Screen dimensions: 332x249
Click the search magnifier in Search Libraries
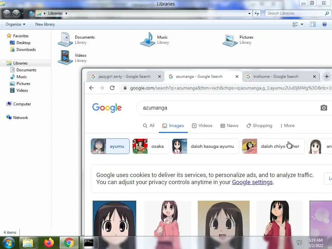point(327,13)
